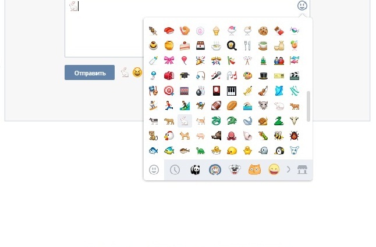Insert the clapperboard emoji
The image size is (376, 247).
[294, 76]
